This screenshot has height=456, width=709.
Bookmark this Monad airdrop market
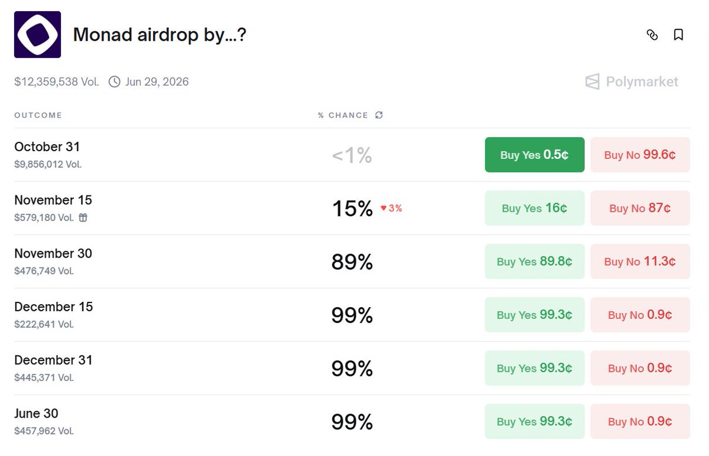pyautogui.click(x=678, y=35)
